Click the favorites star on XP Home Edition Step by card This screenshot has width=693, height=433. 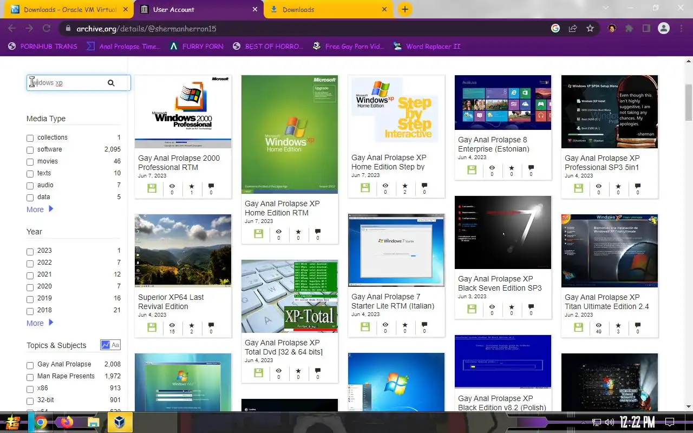(x=405, y=186)
